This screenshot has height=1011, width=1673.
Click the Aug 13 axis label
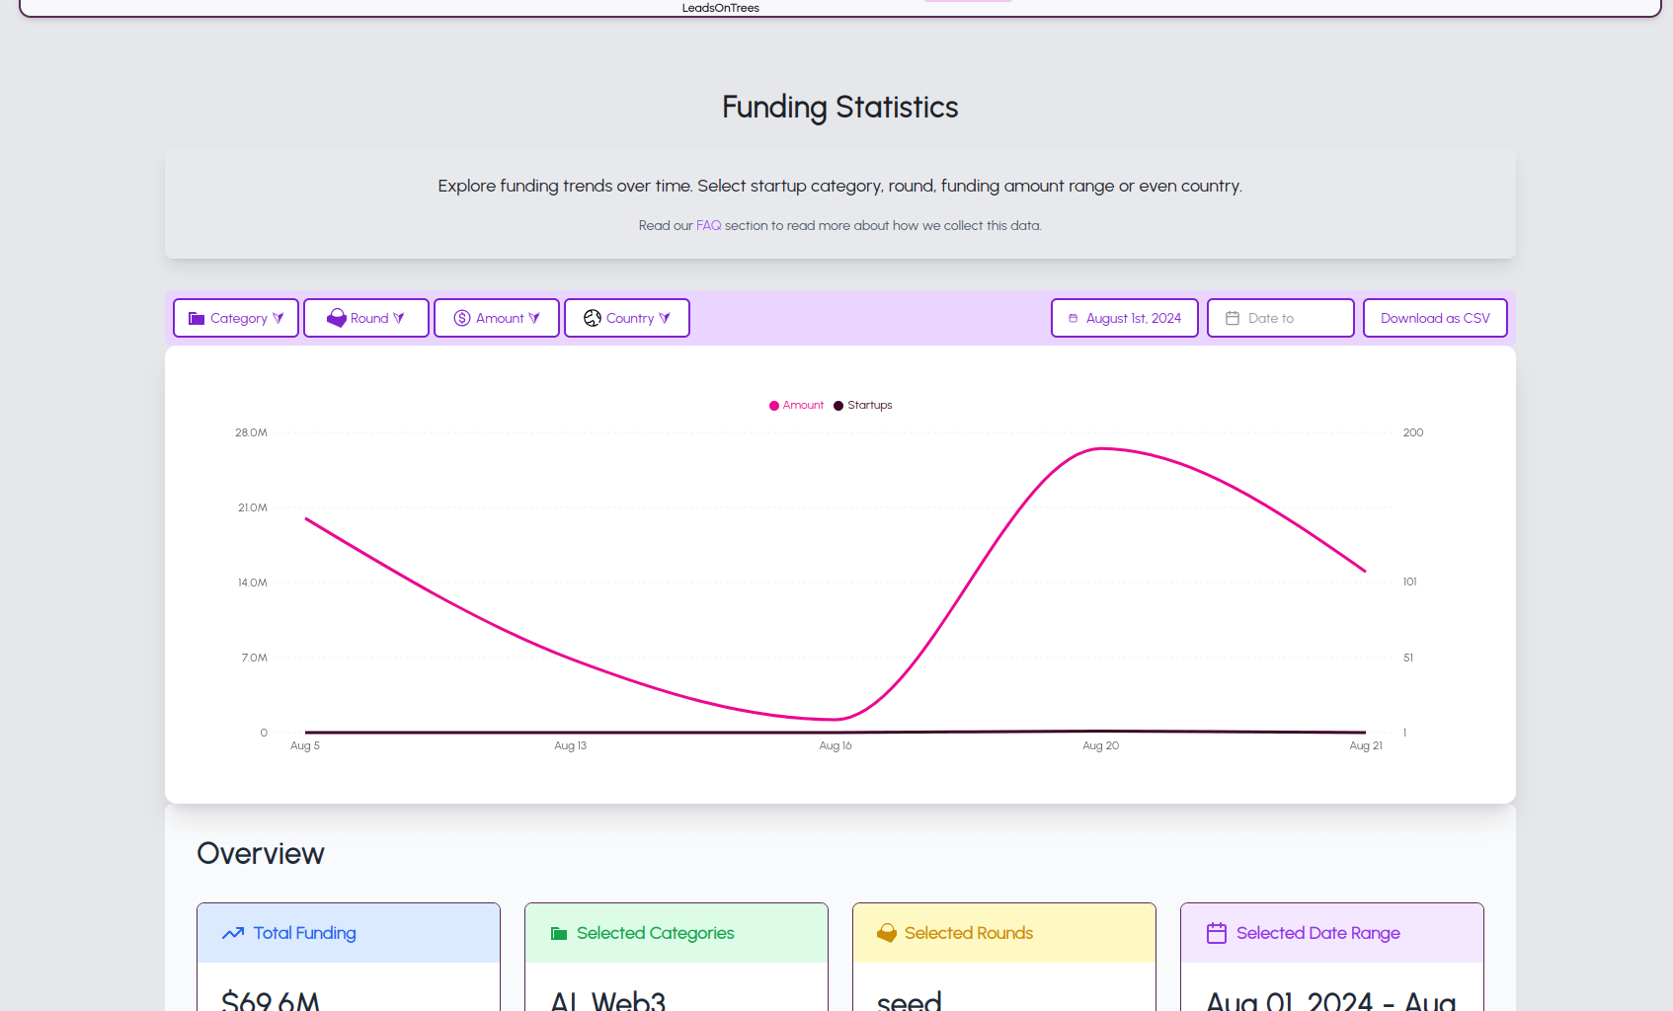pos(570,745)
